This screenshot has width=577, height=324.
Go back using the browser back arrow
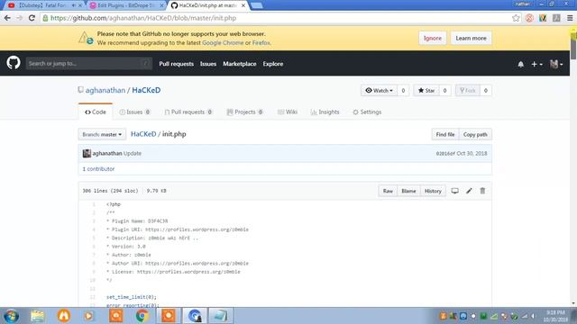click(7, 18)
